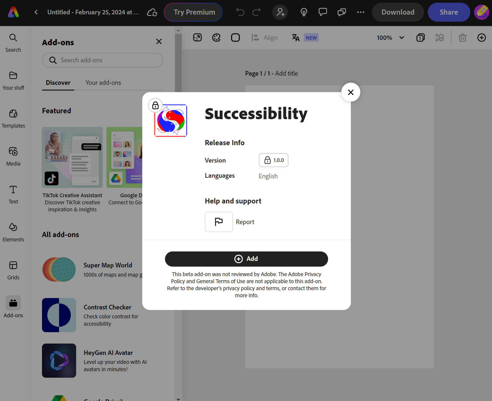Undo the last action
The width and height of the screenshot is (492, 401).
(240, 12)
